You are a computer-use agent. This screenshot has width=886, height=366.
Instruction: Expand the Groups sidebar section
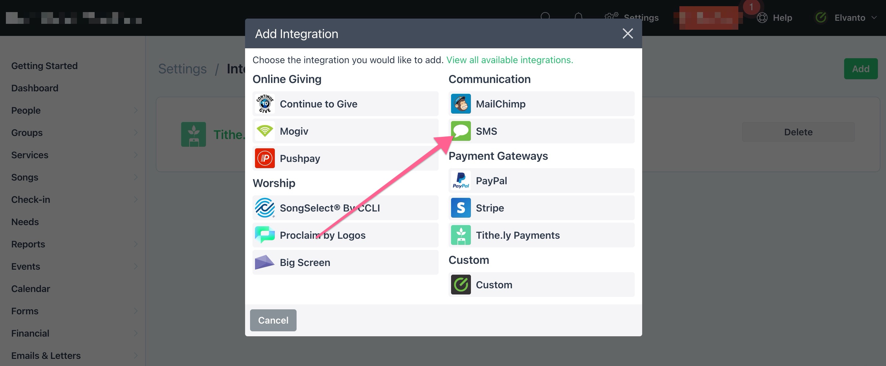pos(136,133)
